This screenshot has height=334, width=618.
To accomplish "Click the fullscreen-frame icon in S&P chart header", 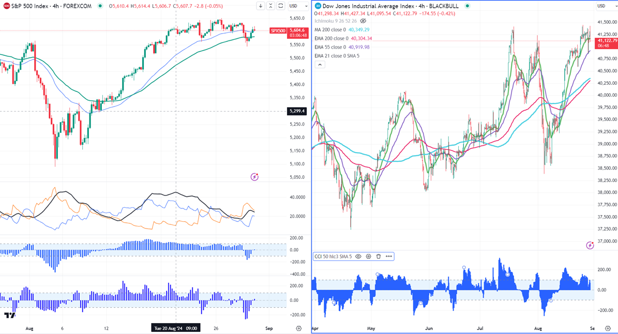I will (x=281, y=6).
